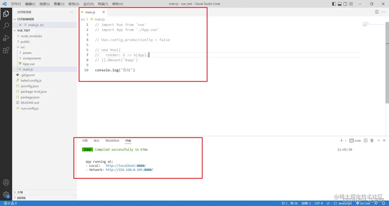Expand the 大纲 outline section
Viewport: 389px width, 206px height.
(45, 192)
